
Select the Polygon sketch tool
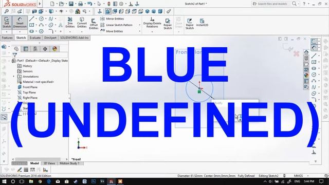point(41,31)
